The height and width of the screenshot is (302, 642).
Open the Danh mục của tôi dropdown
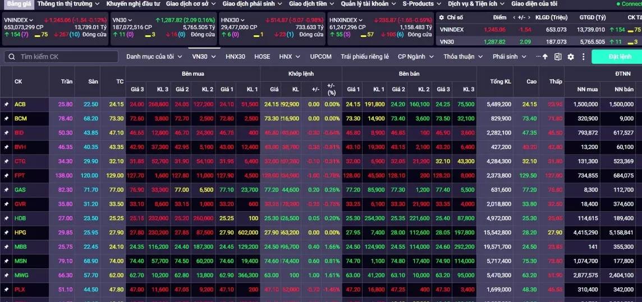click(154, 57)
